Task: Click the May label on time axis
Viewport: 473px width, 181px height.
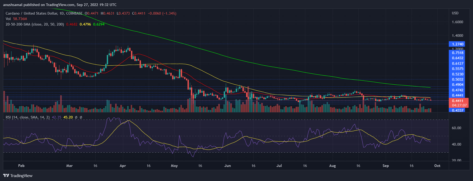Action: 174,166
